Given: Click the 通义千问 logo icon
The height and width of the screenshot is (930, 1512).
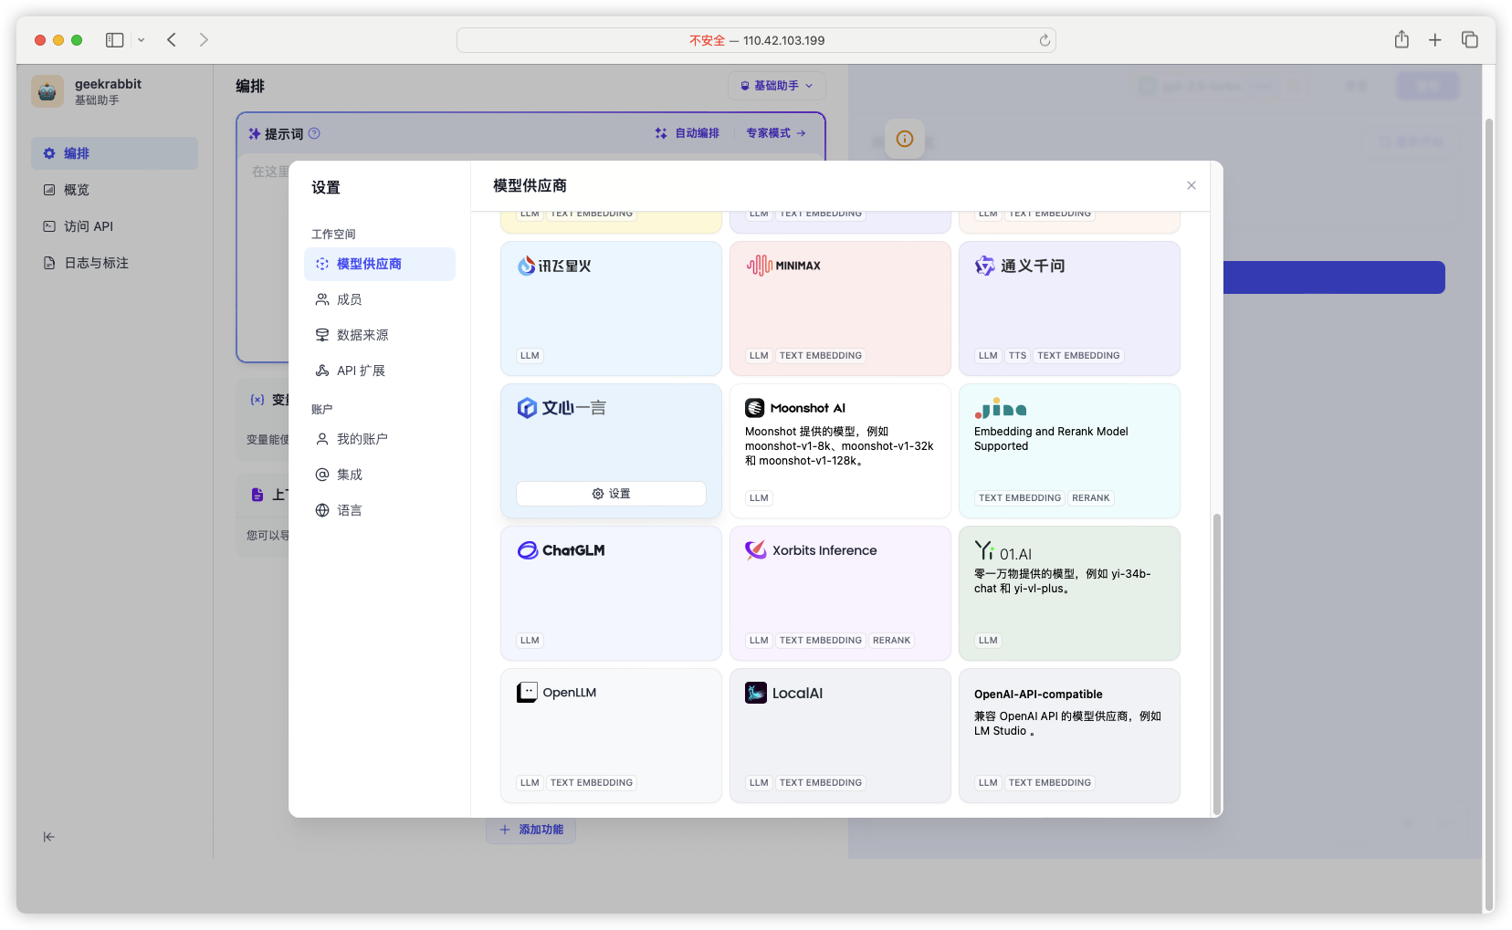Looking at the screenshot, I should (x=984, y=266).
